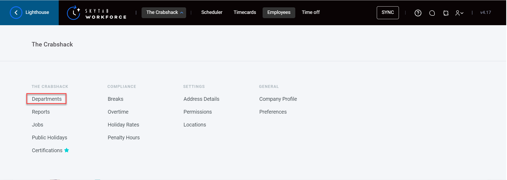The image size is (507, 180).
Task: Expand The Crabshack location dropdown
Action: [164, 13]
